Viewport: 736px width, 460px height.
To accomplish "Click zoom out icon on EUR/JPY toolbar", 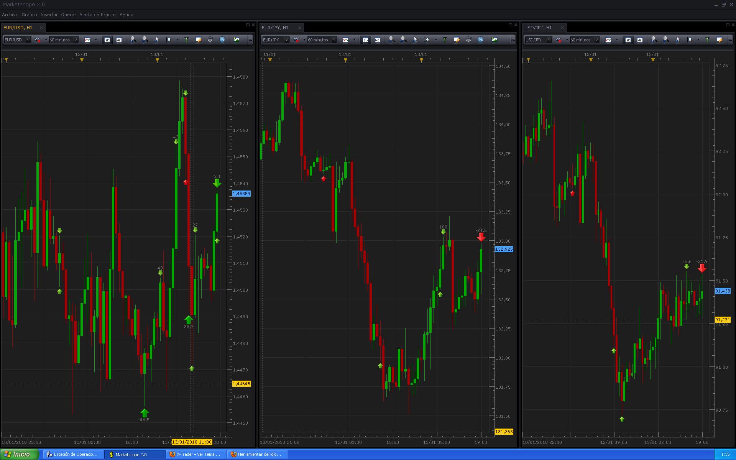I will 403,40.
